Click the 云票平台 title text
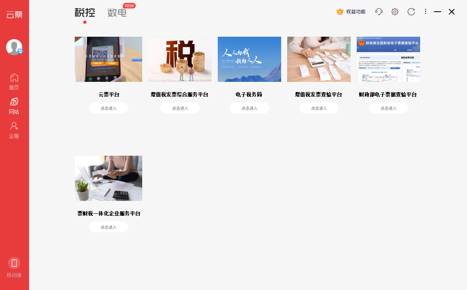 109,95
